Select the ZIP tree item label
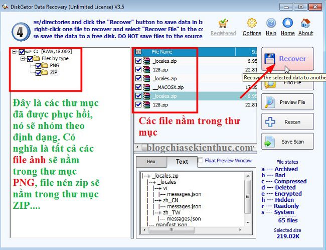 click(x=54, y=73)
